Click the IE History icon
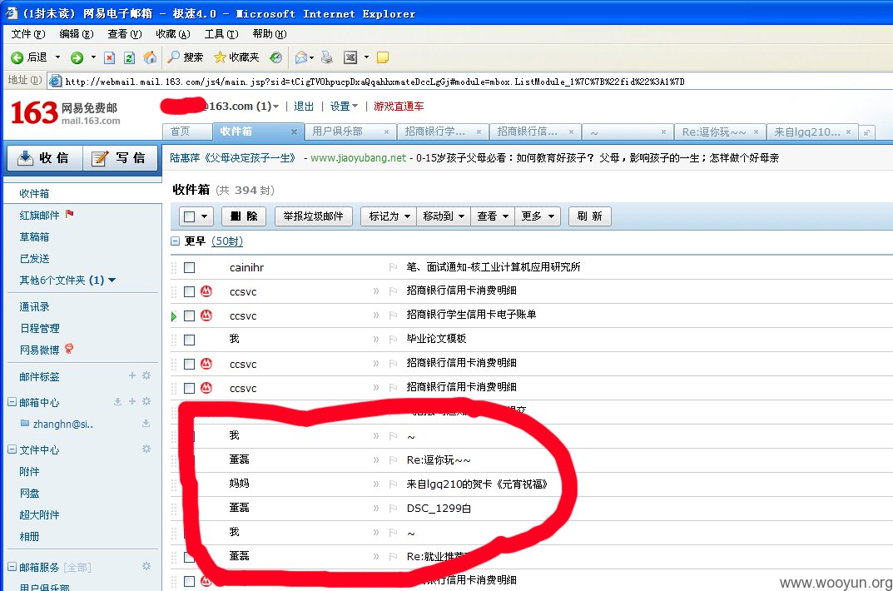The height and width of the screenshot is (591, 893). coord(275,57)
